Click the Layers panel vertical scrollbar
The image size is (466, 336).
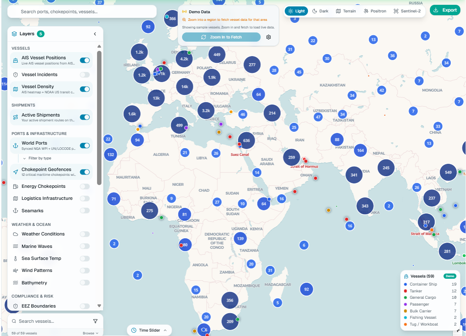click(x=99, y=118)
